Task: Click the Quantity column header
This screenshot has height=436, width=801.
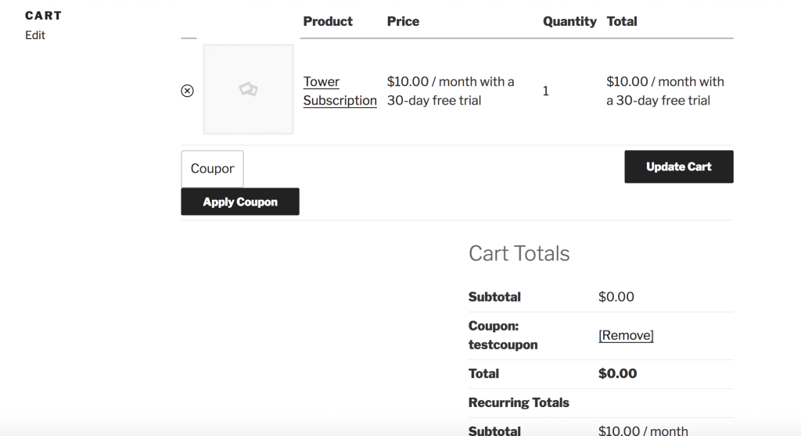Action: tap(569, 21)
